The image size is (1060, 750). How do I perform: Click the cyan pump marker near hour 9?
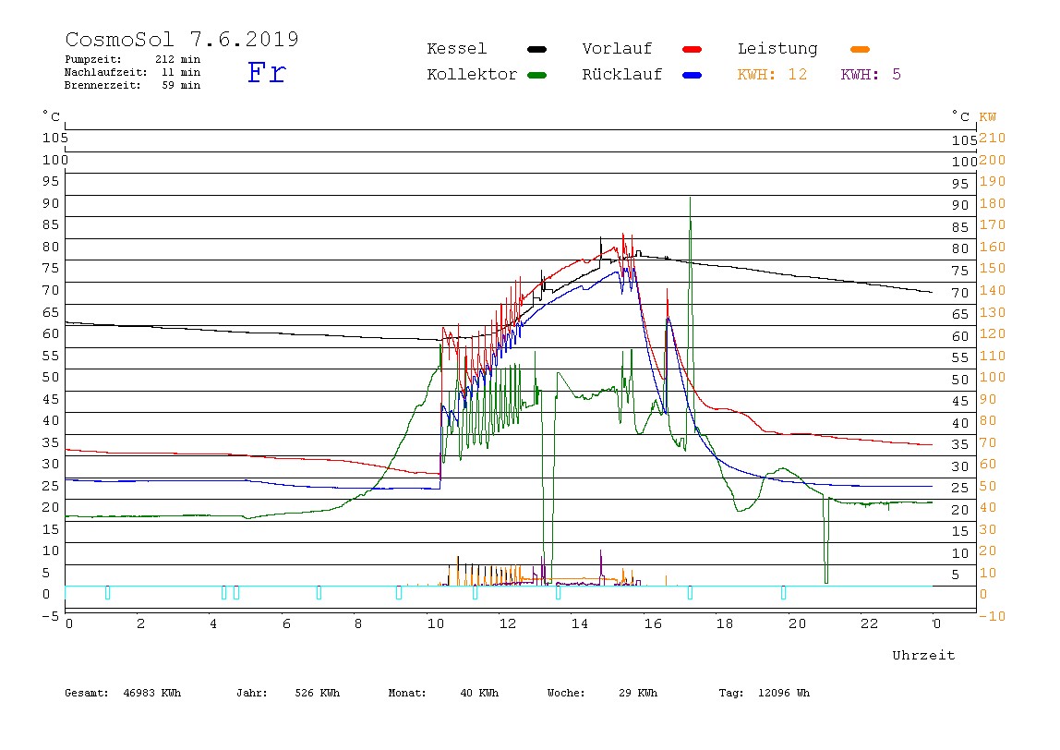399,592
